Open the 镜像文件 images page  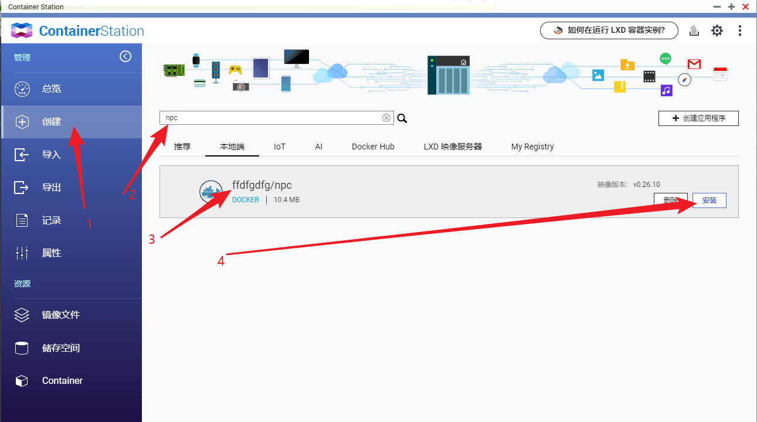71,315
